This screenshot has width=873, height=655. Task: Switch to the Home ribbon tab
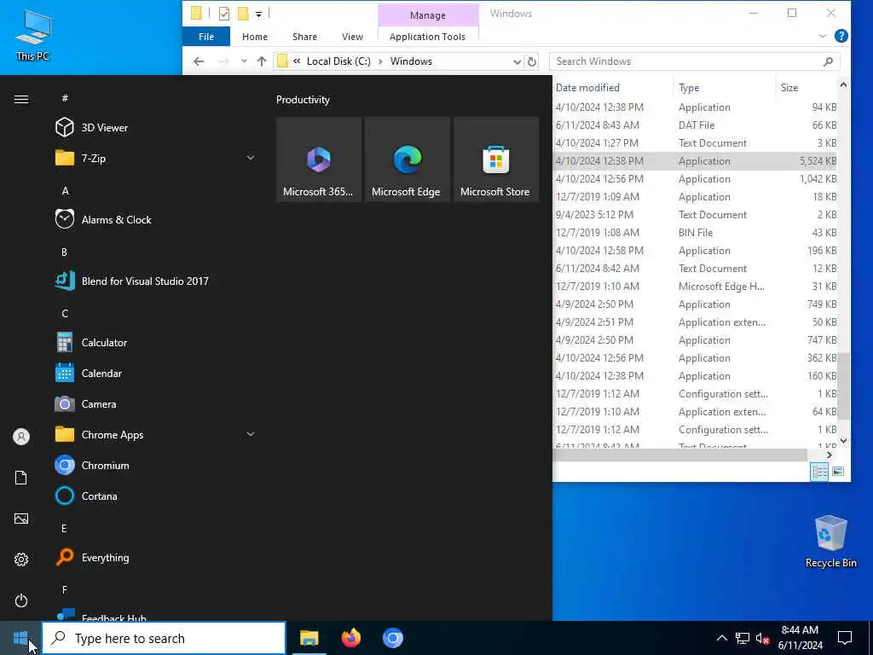[255, 37]
